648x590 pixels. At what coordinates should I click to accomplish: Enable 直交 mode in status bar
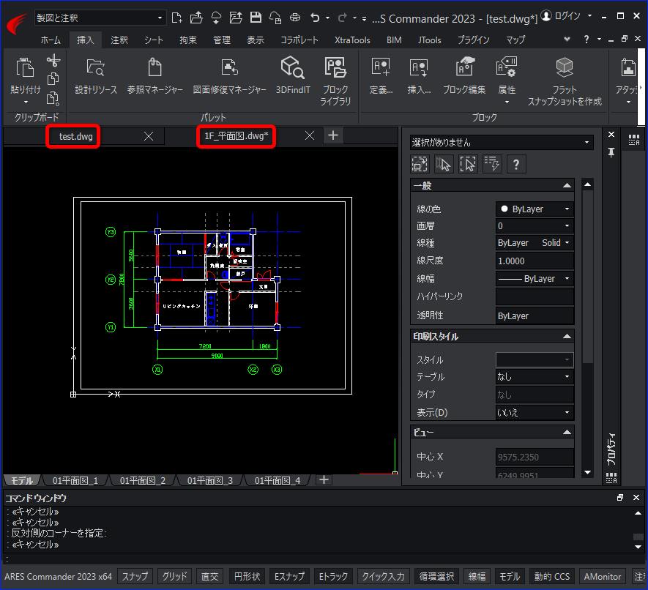pos(209,576)
